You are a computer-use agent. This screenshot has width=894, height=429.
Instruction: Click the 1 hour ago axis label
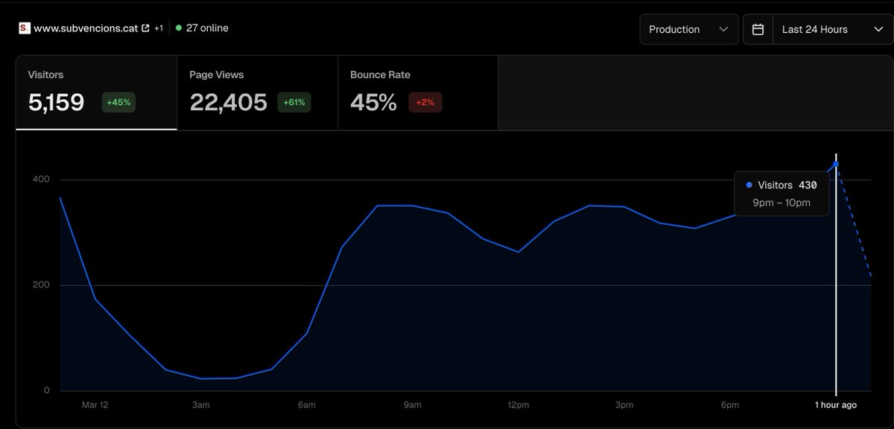click(836, 405)
